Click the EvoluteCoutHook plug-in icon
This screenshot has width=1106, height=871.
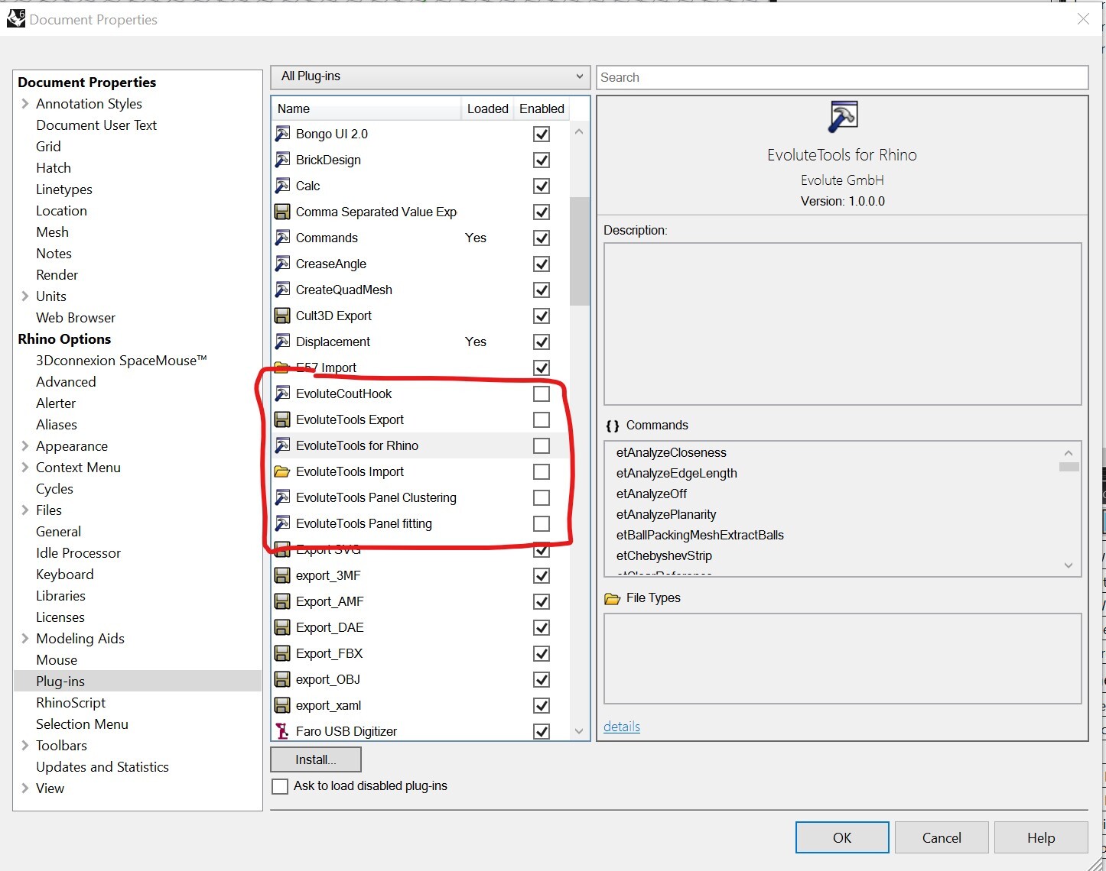point(282,393)
